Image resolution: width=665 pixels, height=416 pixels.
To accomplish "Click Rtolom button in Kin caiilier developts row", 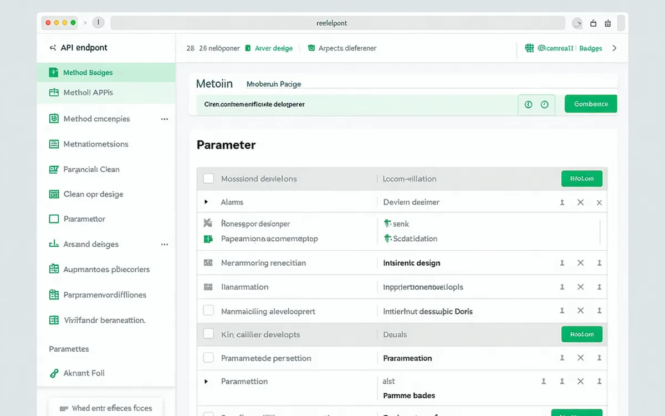I will click(x=582, y=334).
